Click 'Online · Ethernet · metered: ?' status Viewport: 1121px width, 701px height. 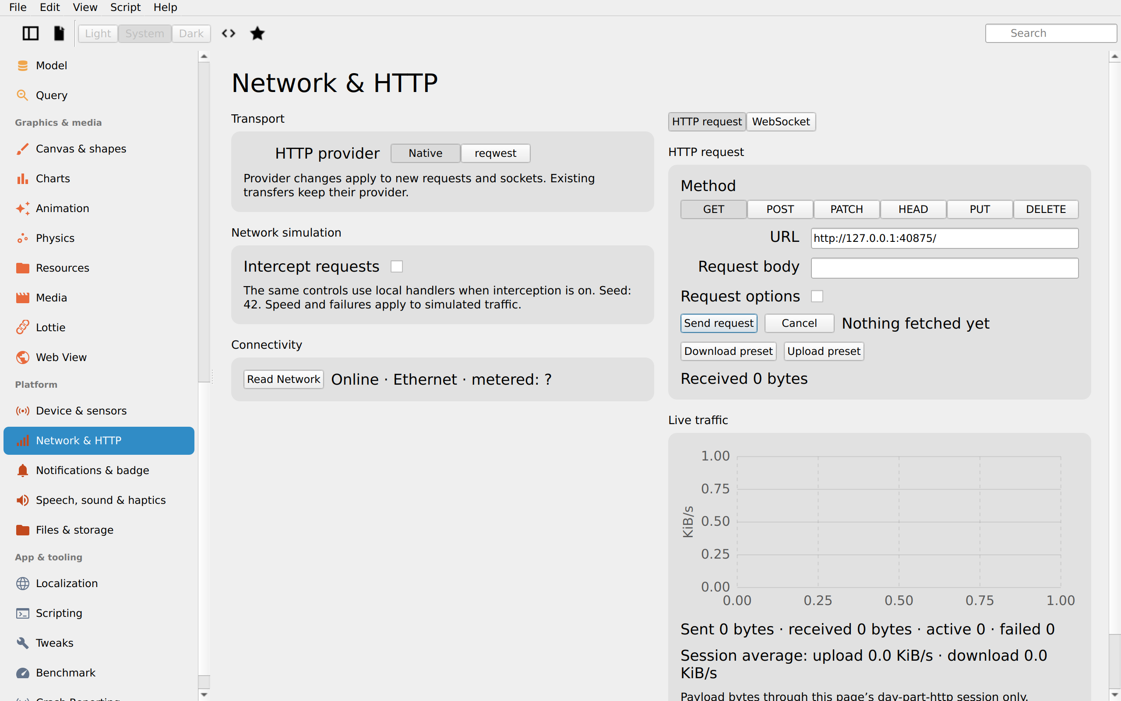coord(441,380)
